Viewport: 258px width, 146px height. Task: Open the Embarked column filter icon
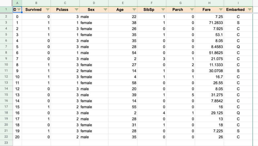click(250, 10)
